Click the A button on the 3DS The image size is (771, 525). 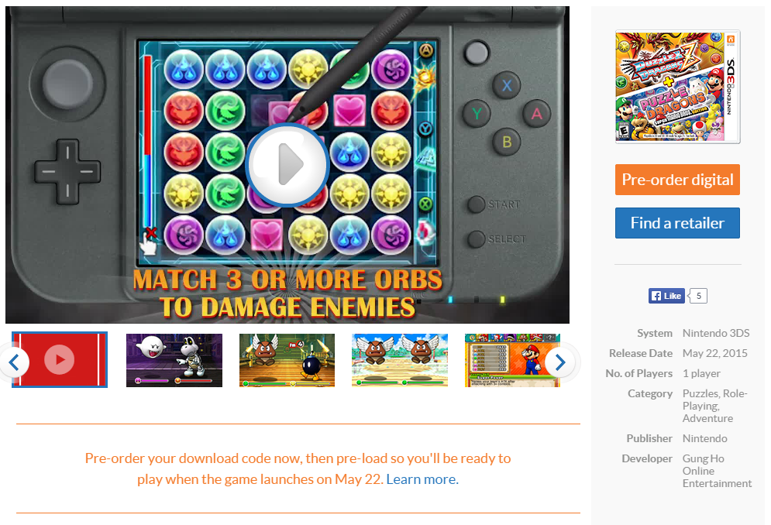536,114
